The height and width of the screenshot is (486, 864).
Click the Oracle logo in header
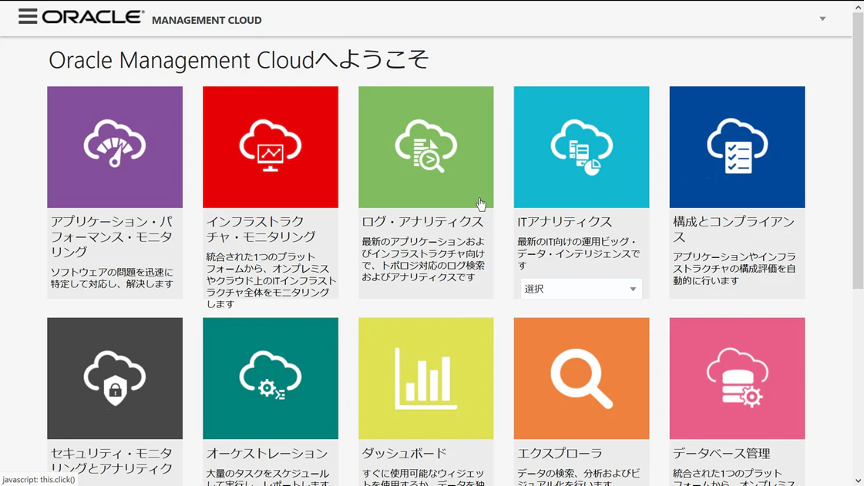pos(93,17)
